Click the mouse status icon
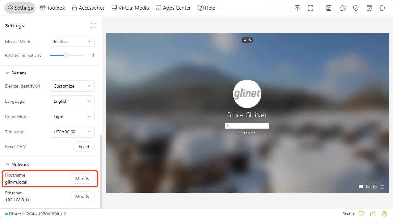Viewport: 393px width, 219px height. [384, 214]
